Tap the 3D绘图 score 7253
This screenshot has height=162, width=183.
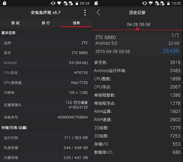[x=175, y=136]
